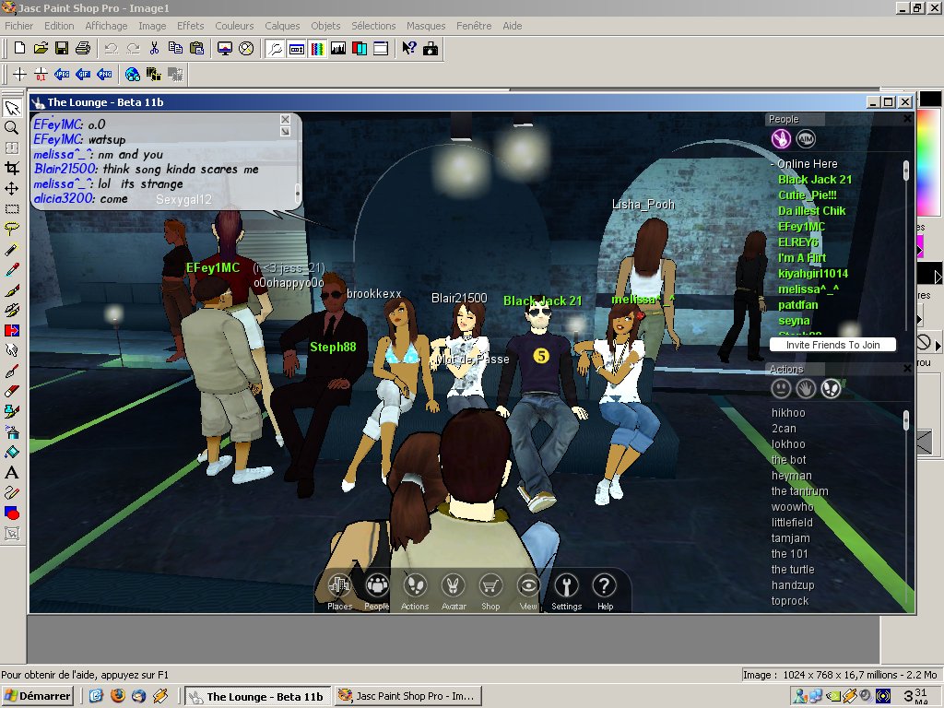Launch the JPEG export icon

(62, 74)
